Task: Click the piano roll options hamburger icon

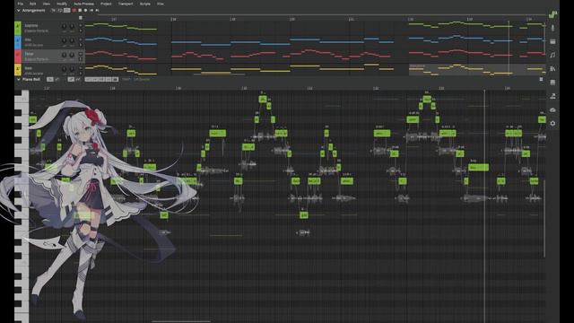Action: (541, 79)
